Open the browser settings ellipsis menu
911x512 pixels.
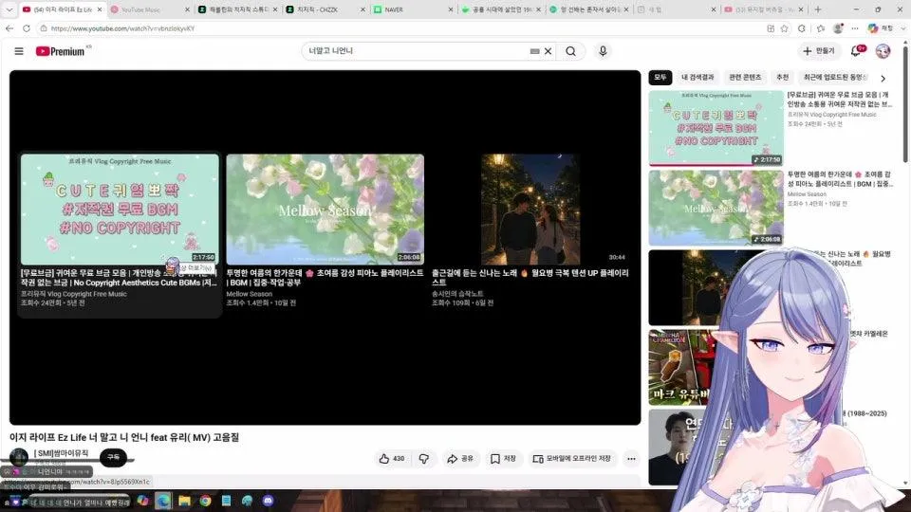pyautogui.click(x=855, y=27)
